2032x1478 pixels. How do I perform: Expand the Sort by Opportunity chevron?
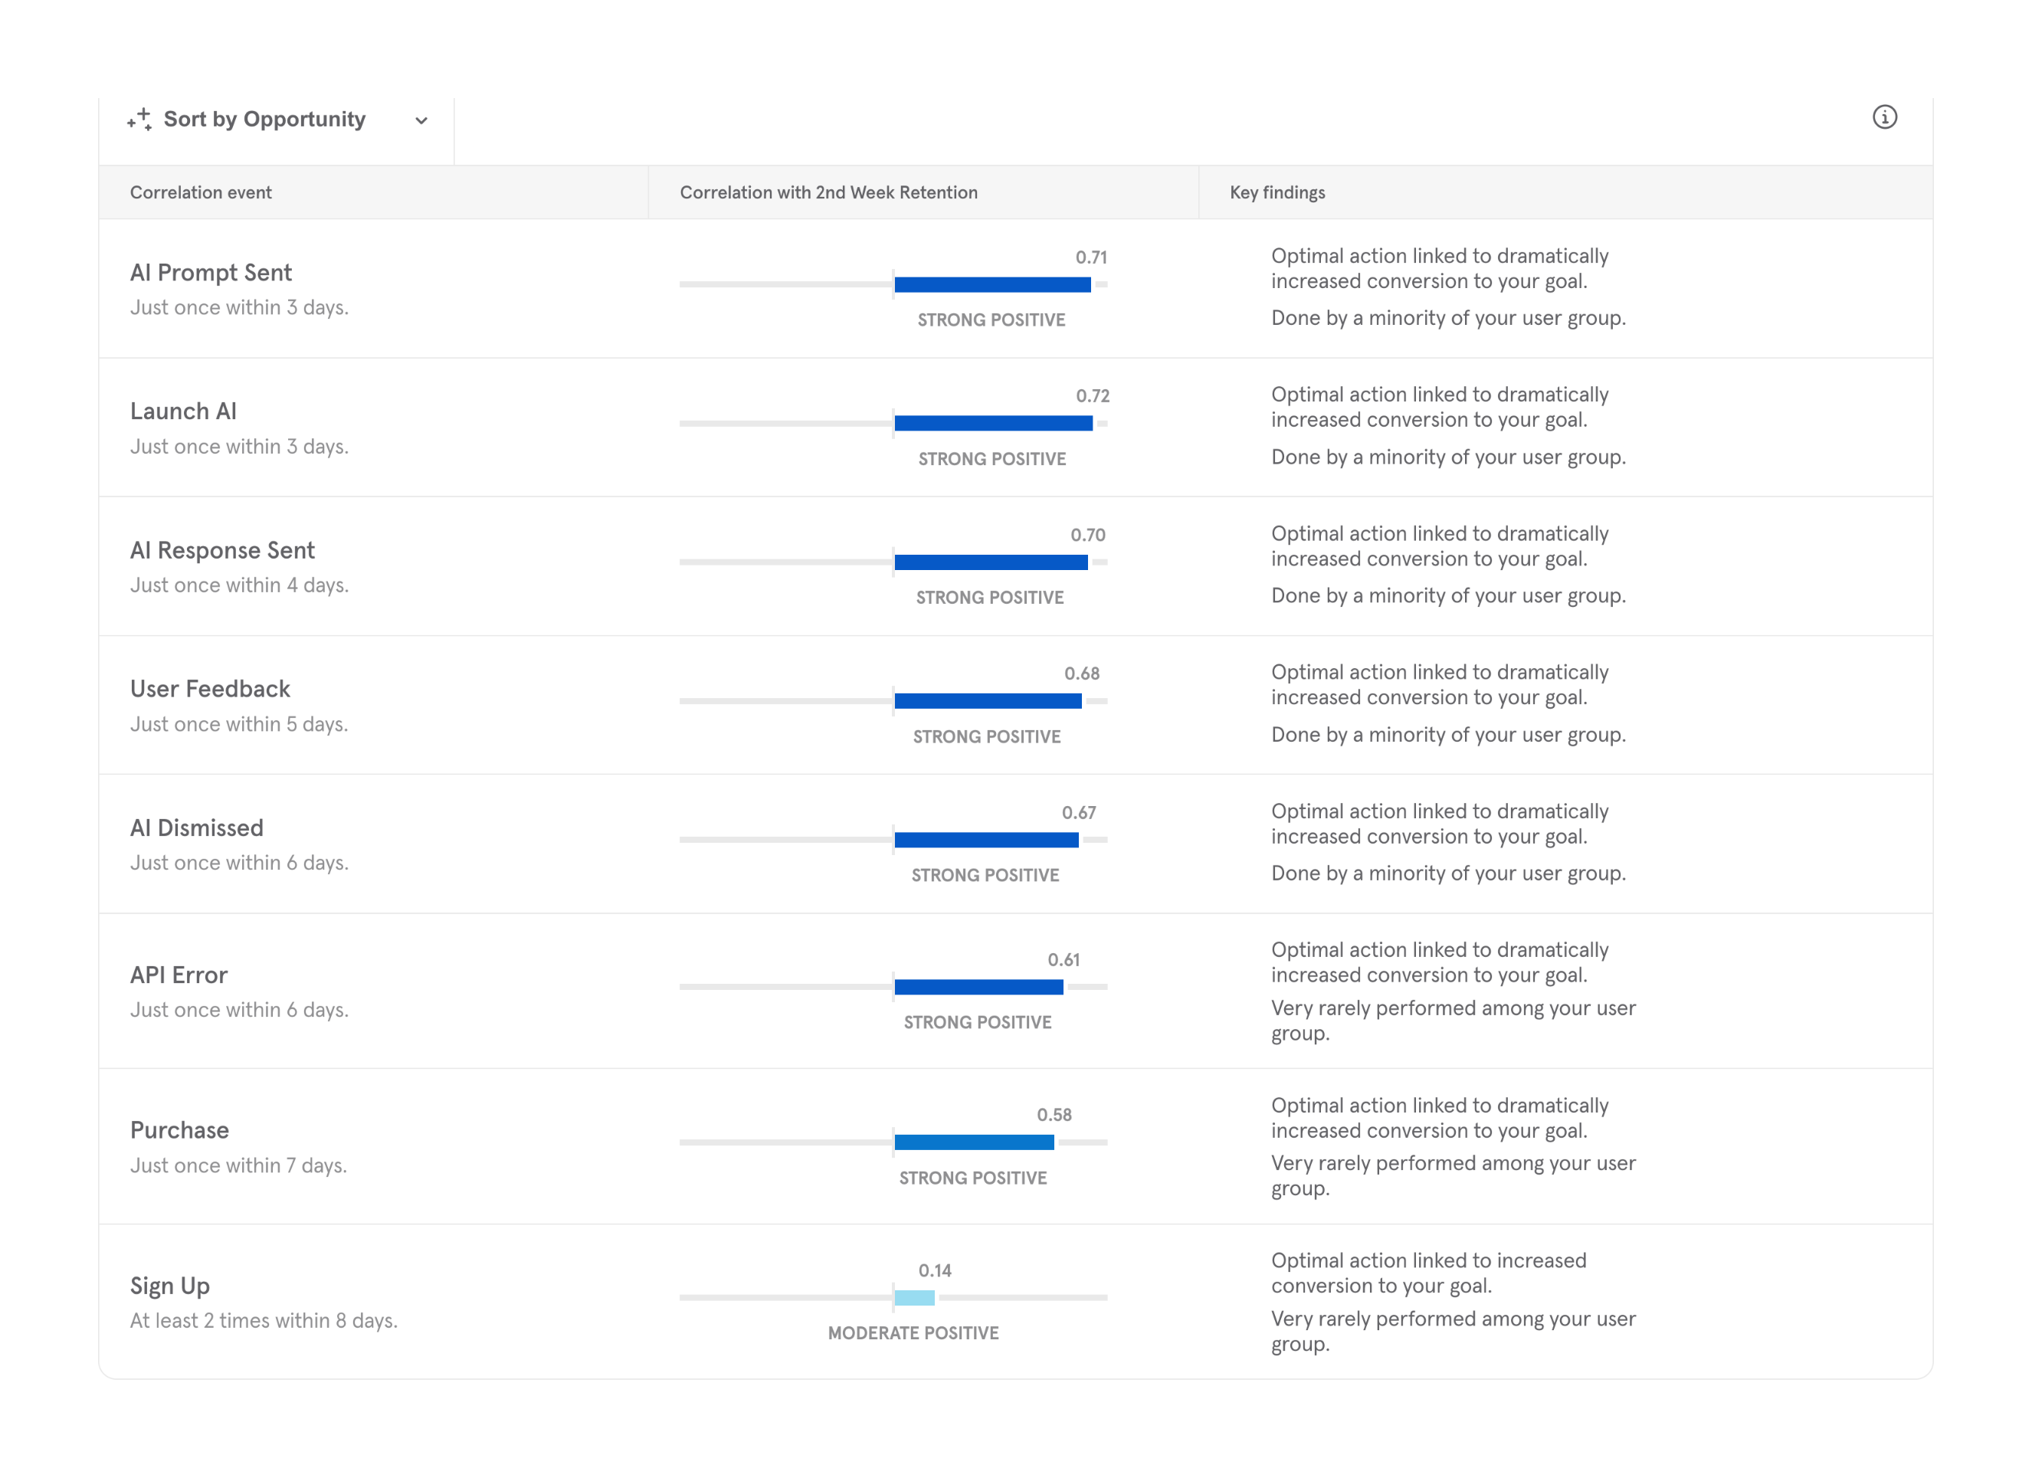421,120
